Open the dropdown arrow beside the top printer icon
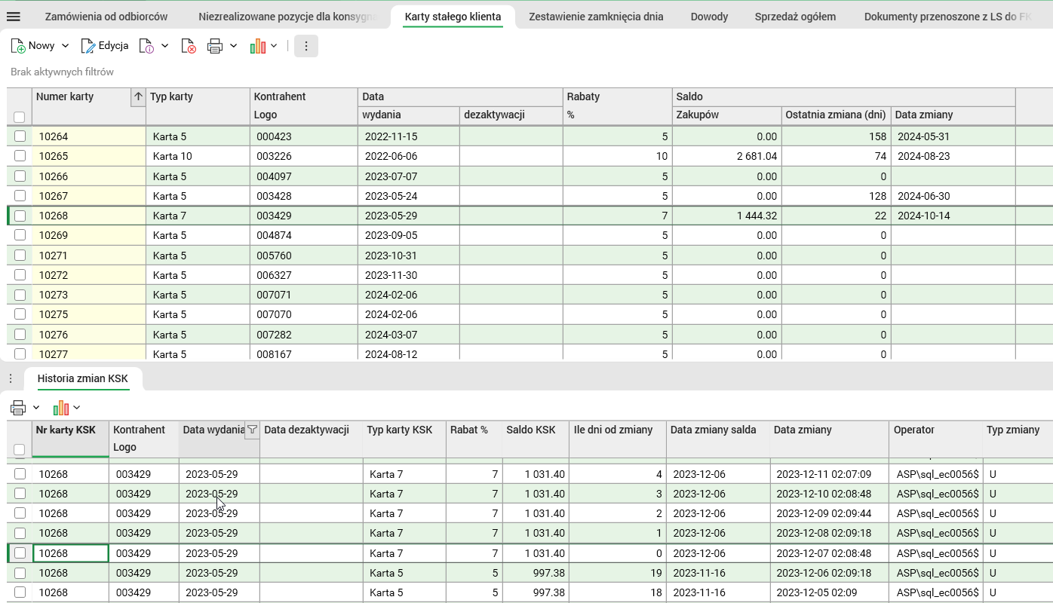The width and height of the screenshot is (1053, 603). [234, 46]
